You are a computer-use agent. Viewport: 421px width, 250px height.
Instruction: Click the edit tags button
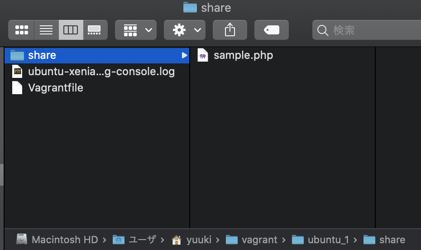pos(272,30)
